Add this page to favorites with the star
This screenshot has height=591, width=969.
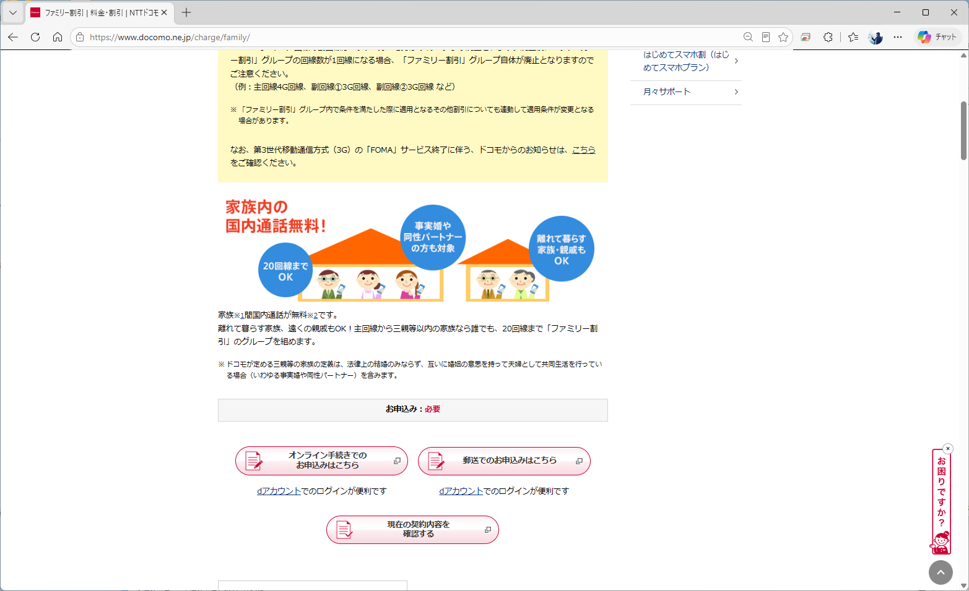click(783, 37)
